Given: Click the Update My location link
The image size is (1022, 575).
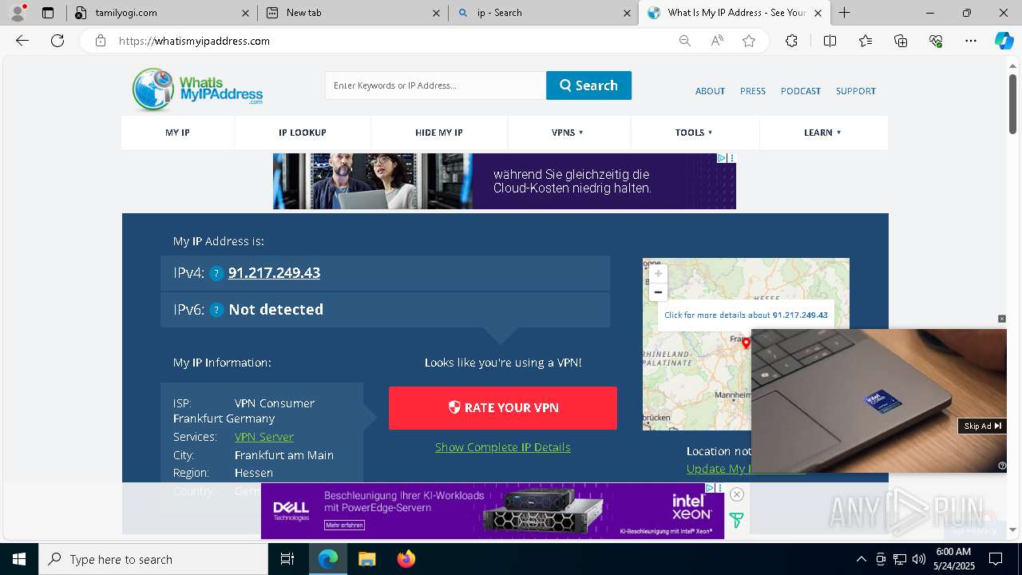Looking at the screenshot, I should 719,469.
